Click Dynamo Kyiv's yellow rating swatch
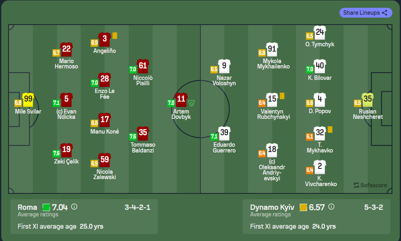The image size is (401, 241). [x=303, y=207]
